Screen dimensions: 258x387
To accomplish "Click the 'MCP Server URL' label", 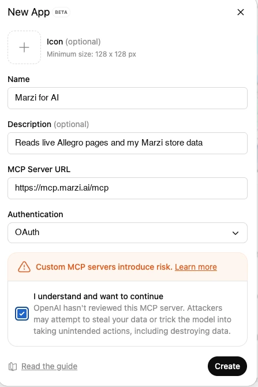I will pyautogui.click(x=39, y=169).
